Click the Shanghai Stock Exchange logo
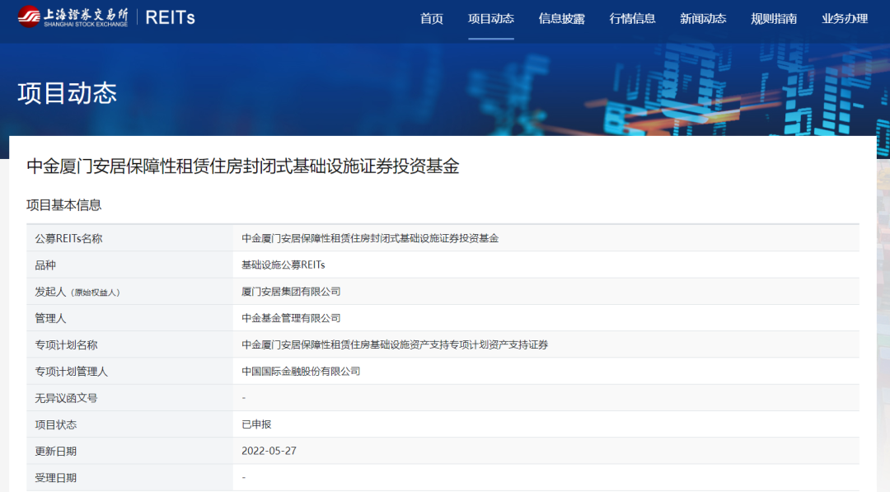Screen dimensions: 890x492 pos(73,17)
